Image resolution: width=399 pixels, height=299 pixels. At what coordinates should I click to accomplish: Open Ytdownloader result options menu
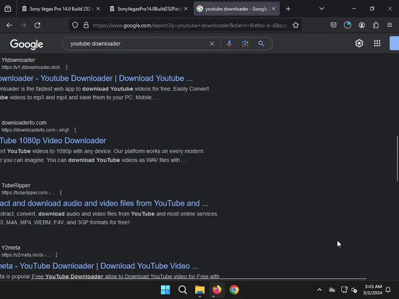pos(67,67)
